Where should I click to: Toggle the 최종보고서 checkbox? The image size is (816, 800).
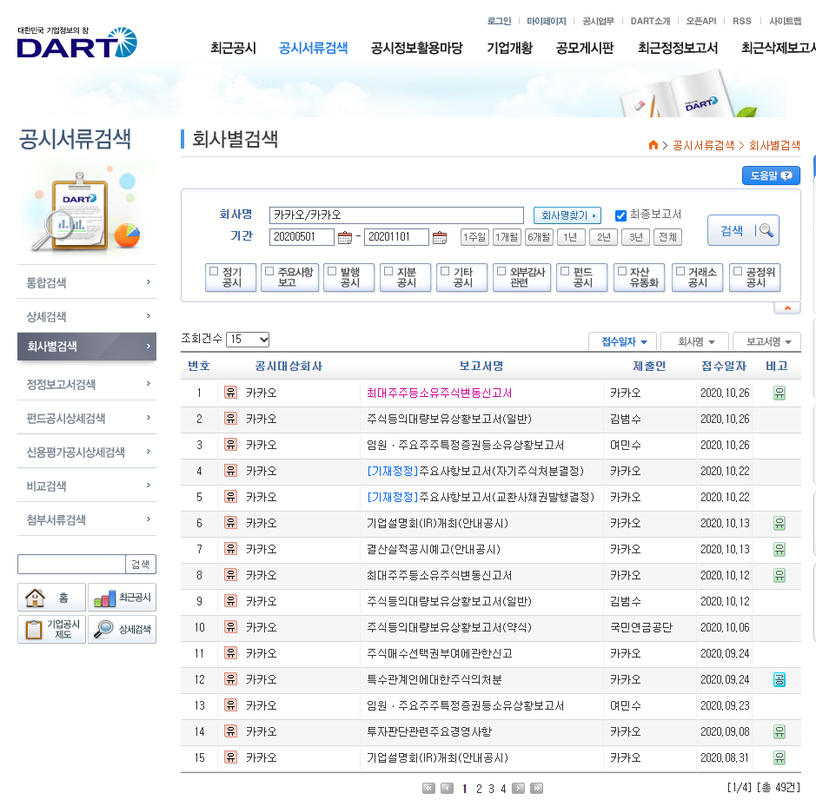tap(620, 215)
